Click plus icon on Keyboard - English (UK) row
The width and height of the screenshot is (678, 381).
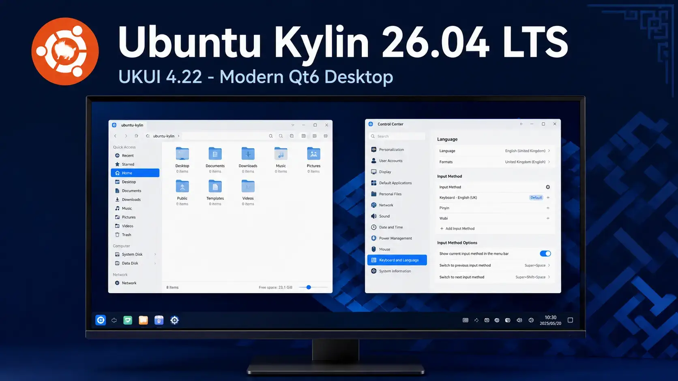tap(548, 198)
